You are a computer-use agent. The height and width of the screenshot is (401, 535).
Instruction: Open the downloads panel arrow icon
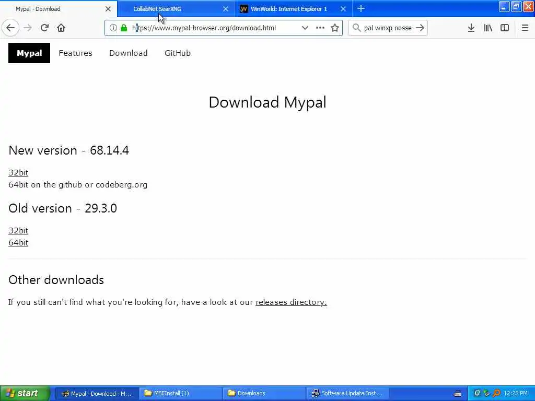(x=471, y=28)
